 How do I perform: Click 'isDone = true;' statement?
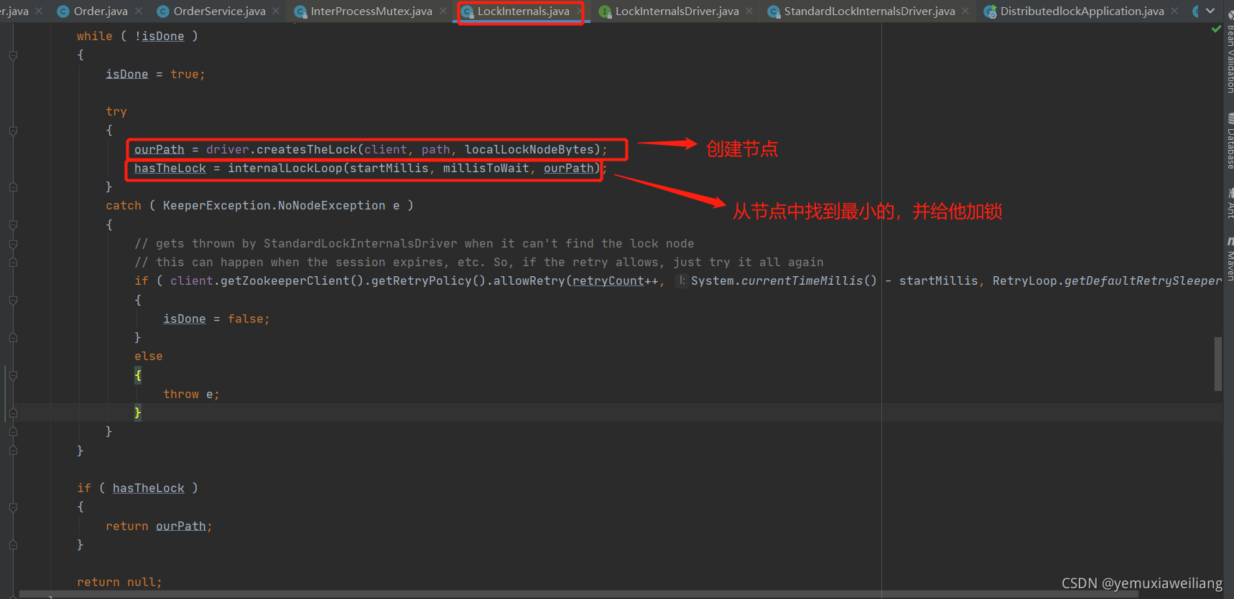pyautogui.click(x=156, y=74)
